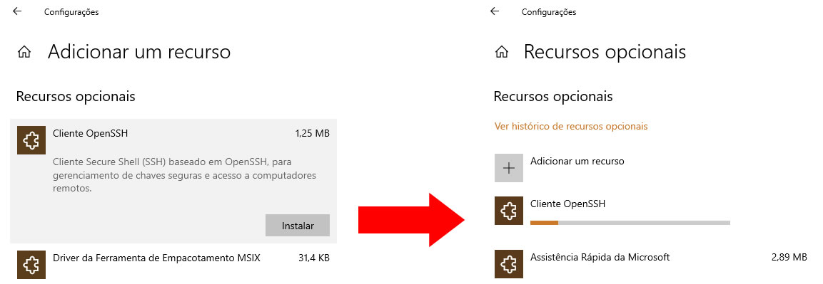Collapse the expanded Cliente OpenSSH entry title

[90, 133]
